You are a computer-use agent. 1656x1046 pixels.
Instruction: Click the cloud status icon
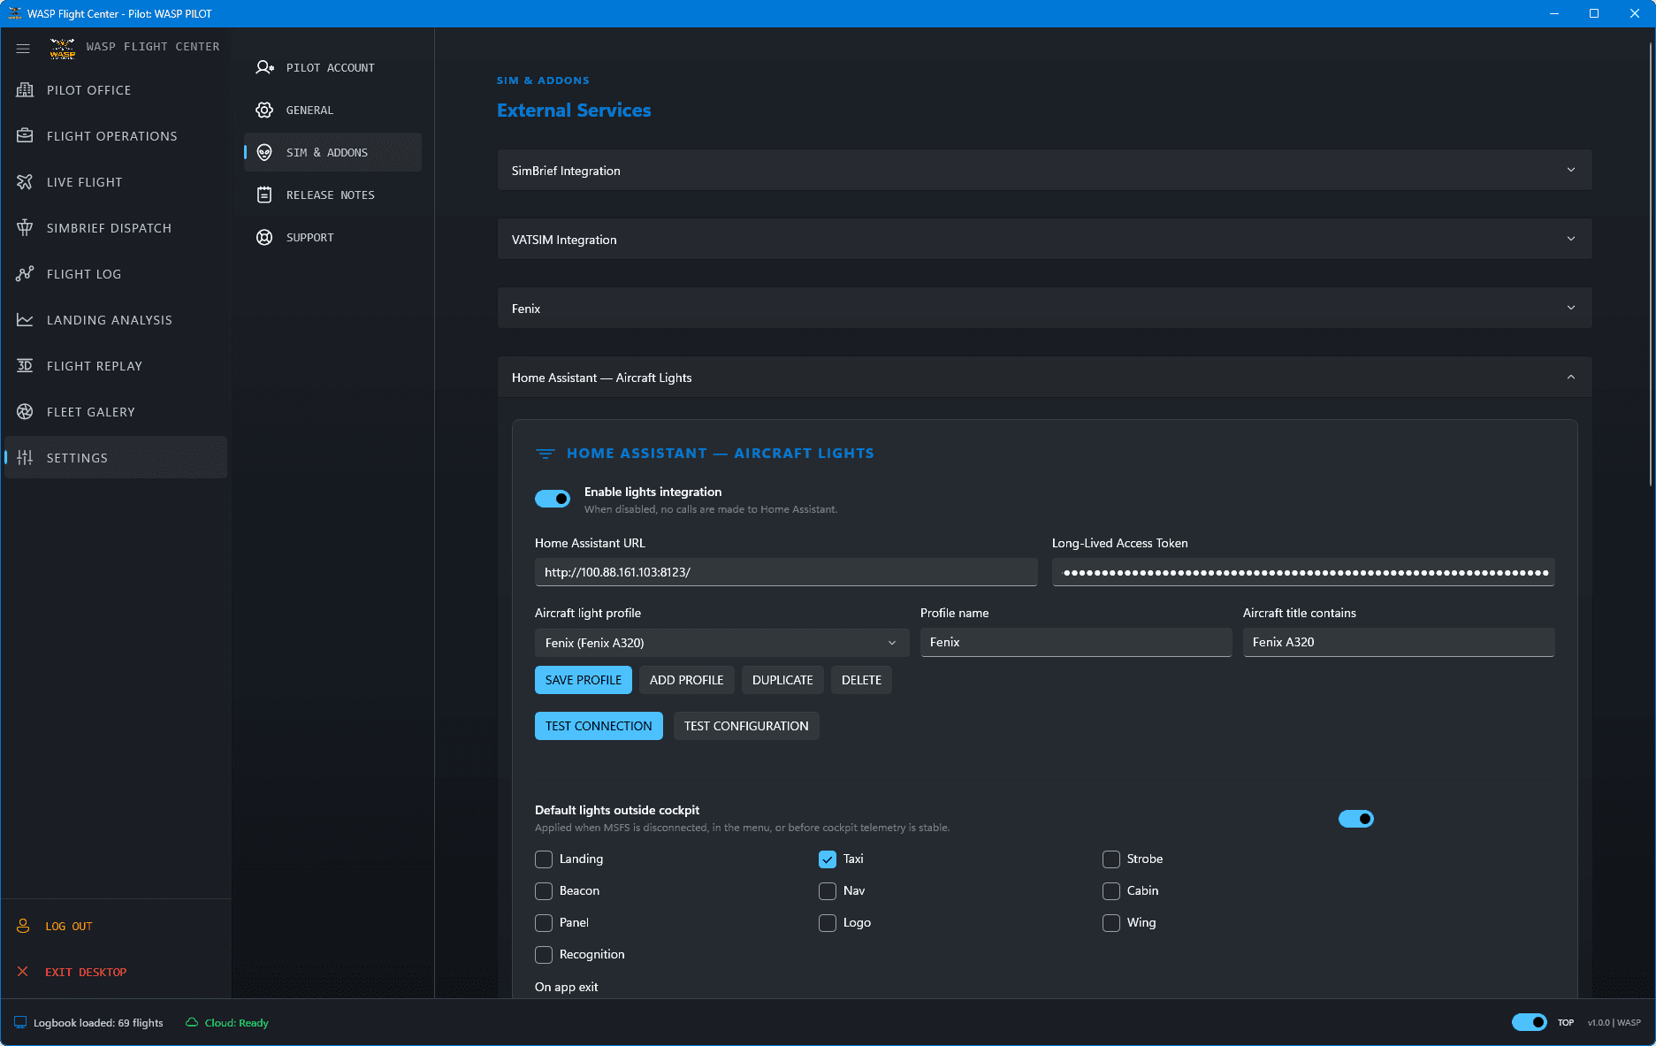point(192,1022)
